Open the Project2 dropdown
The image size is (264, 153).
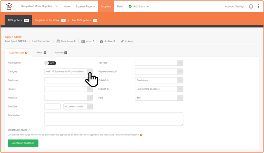(68, 98)
